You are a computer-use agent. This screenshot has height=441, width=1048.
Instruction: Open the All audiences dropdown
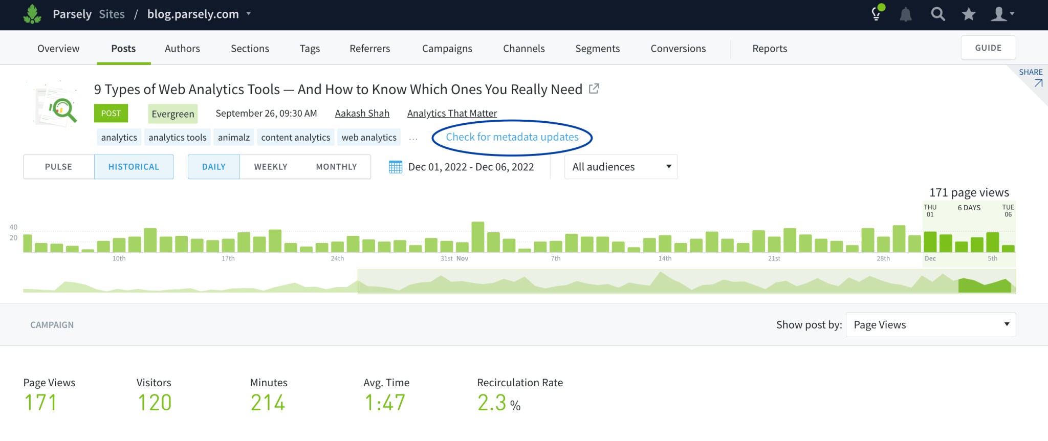[621, 167]
